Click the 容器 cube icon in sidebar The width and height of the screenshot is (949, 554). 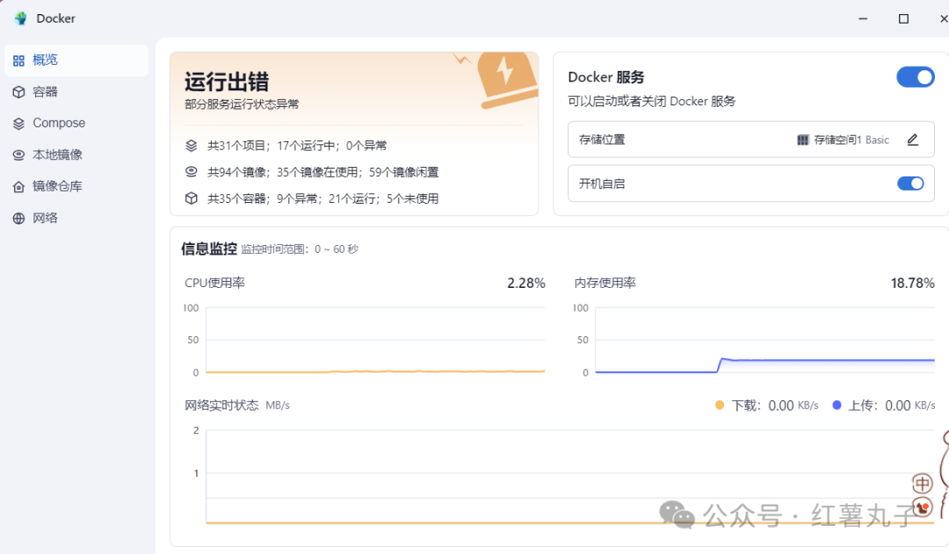coord(18,92)
